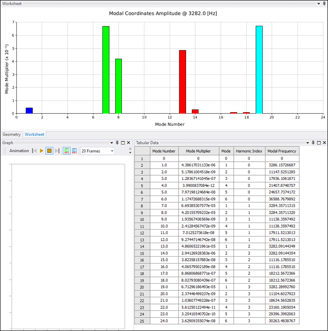Click the Modal Frequency column header

(282, 151)
